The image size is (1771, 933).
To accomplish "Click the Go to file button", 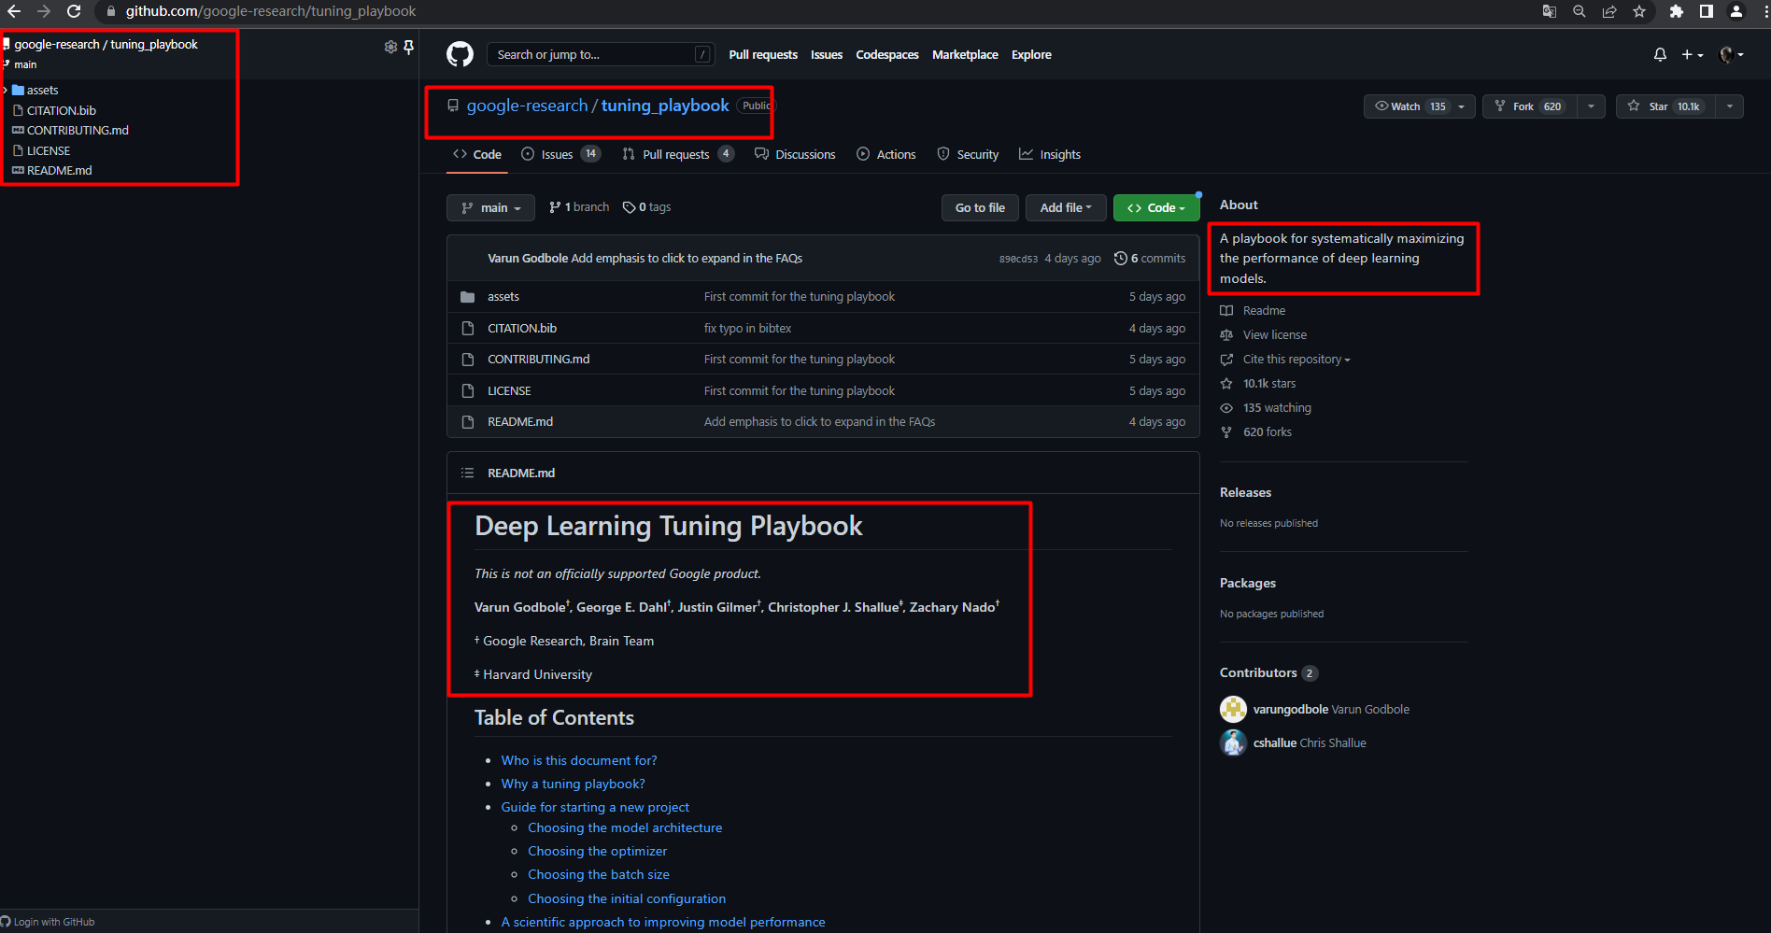I will (980, 207).
